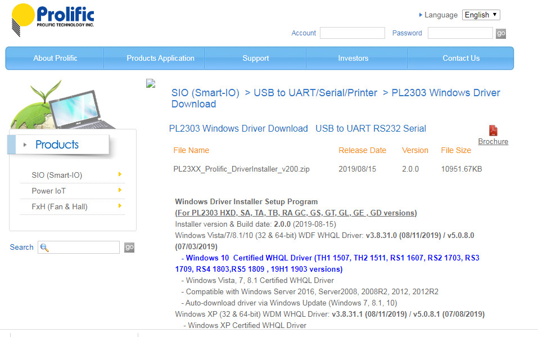Click the yellow arrow next to SIO (Smart-IO)

120,174
